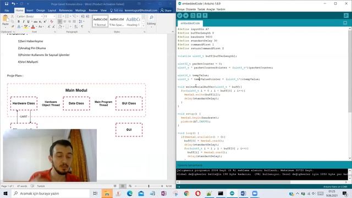This screenshot has height=198, width=352.
Task: Switch to the Mailings ribbon tab
Action: 81,10
